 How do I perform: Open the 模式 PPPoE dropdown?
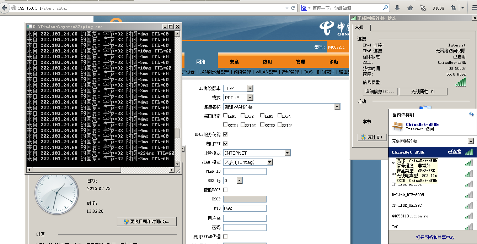pos(238,98)
